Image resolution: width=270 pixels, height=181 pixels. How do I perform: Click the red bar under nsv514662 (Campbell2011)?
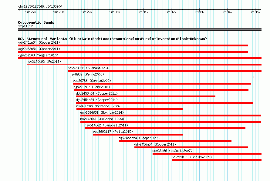coord(165,128)
